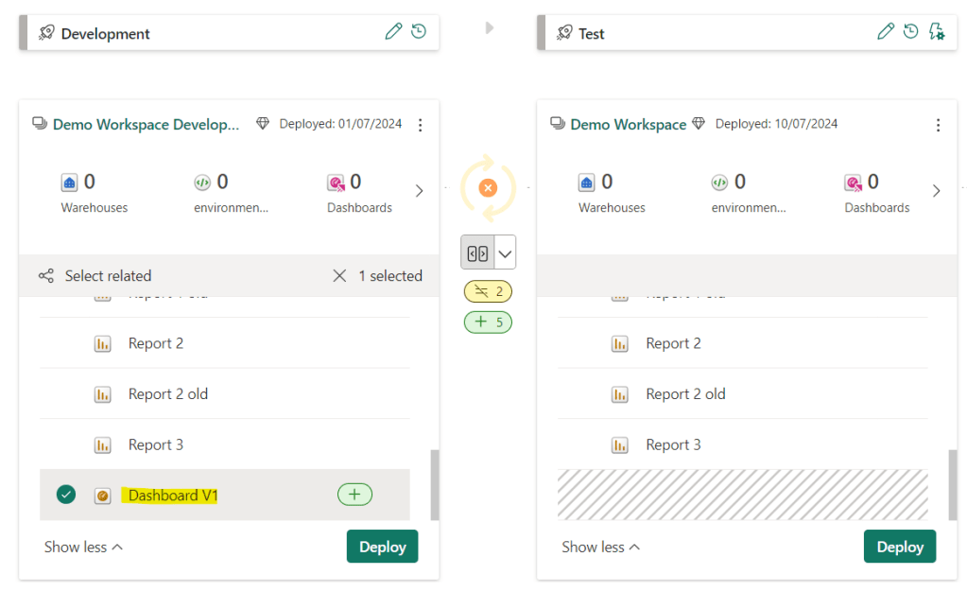The image size is (967, 592).
Task: Collapse Test list with Show less
Action: (600, 547)
